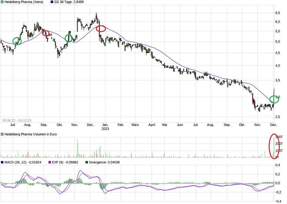
Task: Select the red circle annotation in September 2022
Action: click(46, 33)
